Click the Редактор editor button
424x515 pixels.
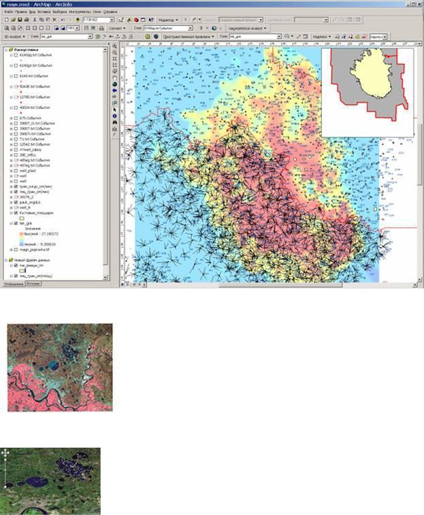(x=168, y=20)
